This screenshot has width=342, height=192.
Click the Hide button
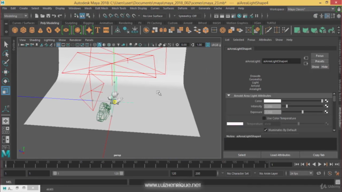coord(324,67)
